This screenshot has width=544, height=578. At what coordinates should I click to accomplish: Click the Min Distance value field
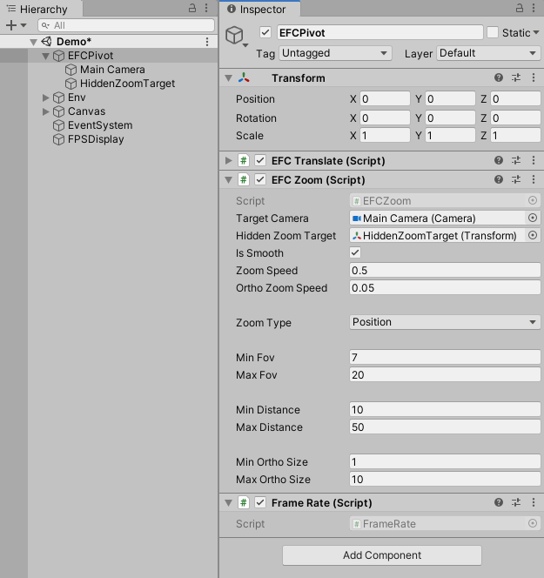pos(445,409)
